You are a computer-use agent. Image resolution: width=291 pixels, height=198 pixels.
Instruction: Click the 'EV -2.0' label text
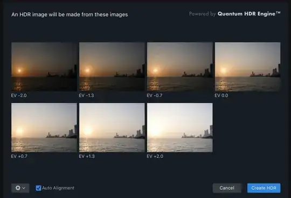click(x=19, y=95)
